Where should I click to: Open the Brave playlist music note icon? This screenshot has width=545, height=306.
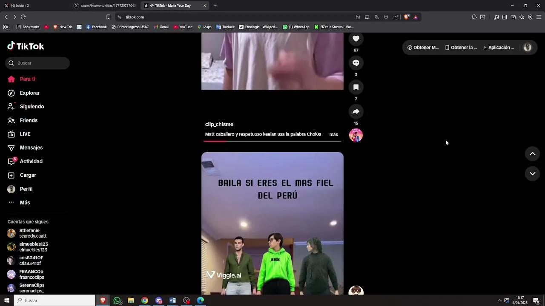(x=496, y=17)
